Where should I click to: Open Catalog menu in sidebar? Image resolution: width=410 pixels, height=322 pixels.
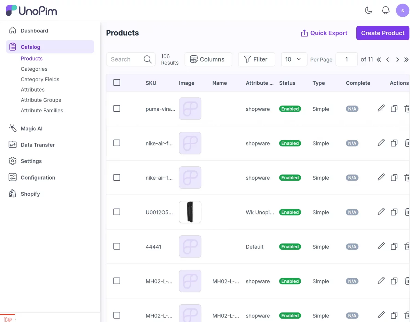coord(50,47)
